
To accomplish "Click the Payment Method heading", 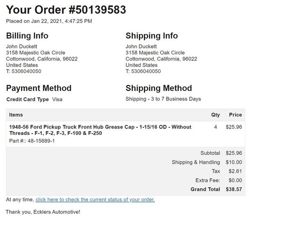I will click(39, 88).
